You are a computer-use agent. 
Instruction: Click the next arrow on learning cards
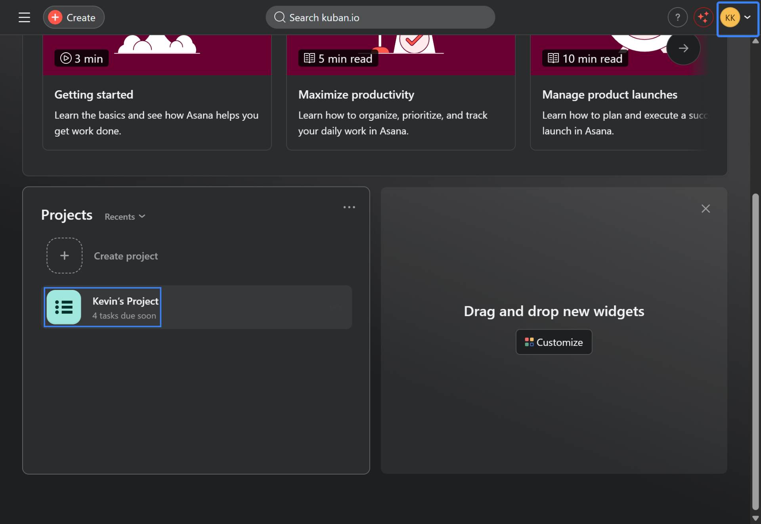683,48
